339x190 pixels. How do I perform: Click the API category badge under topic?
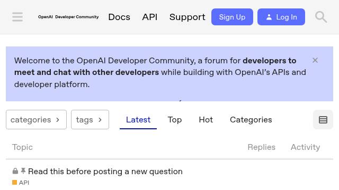click(21, 183)
